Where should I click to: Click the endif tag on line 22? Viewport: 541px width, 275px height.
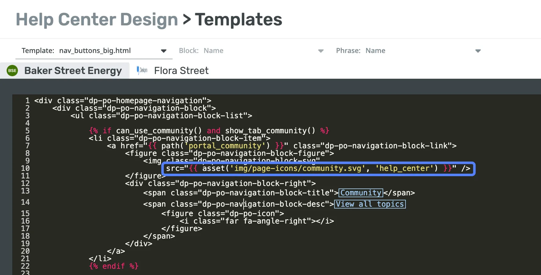(x=113, y=266)
